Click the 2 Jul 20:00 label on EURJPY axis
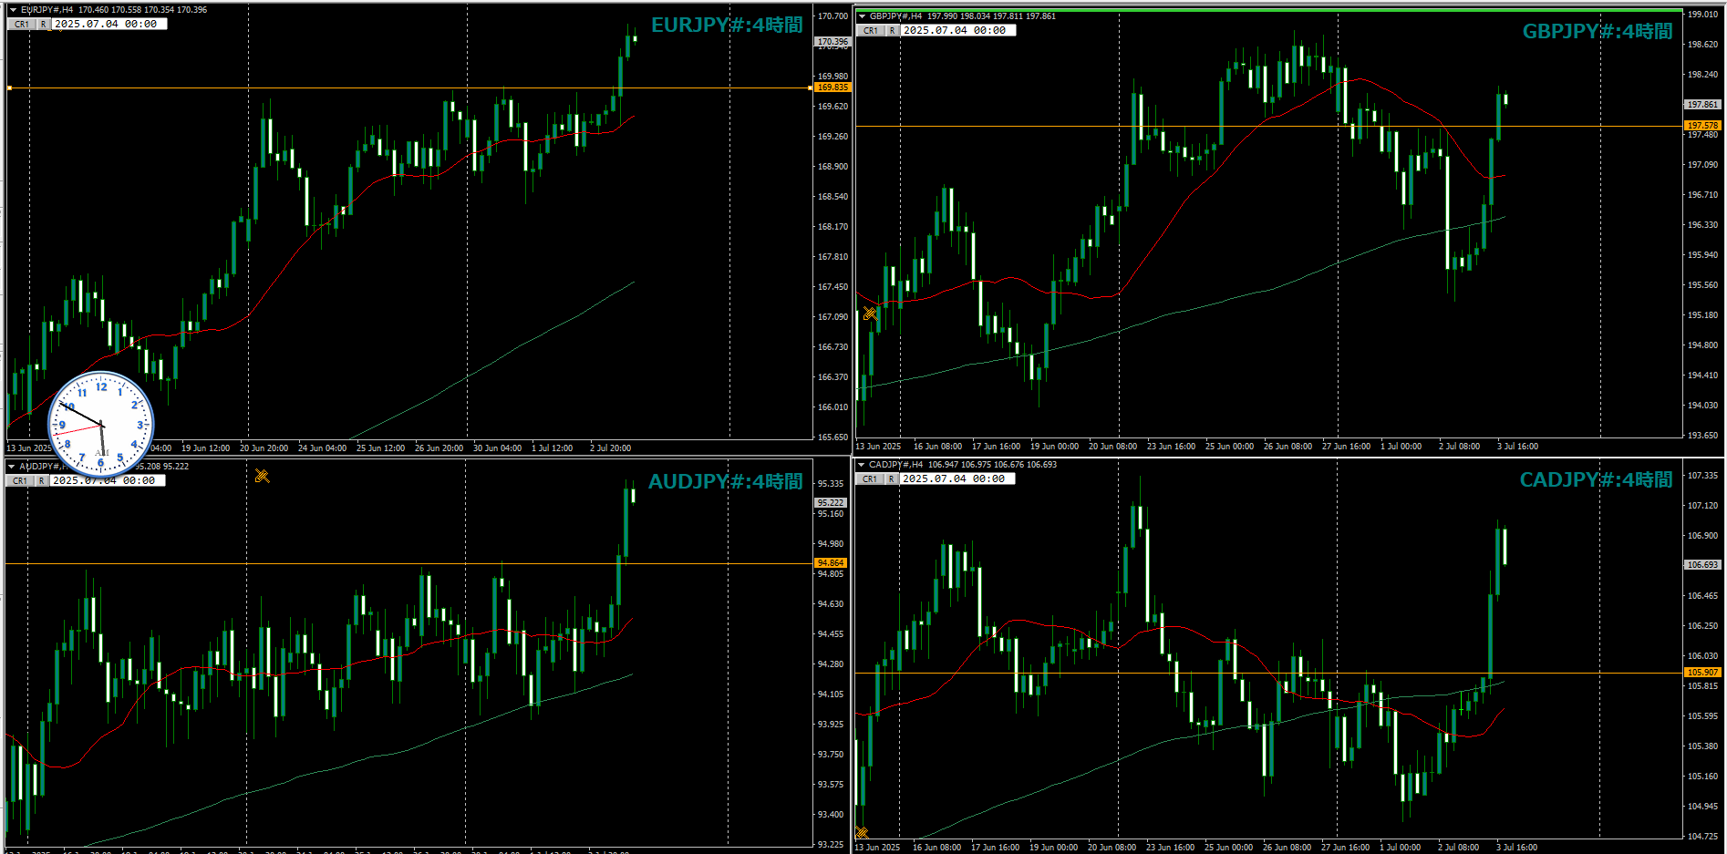The width and height of the screenshot is (1727, 854). 610,448
